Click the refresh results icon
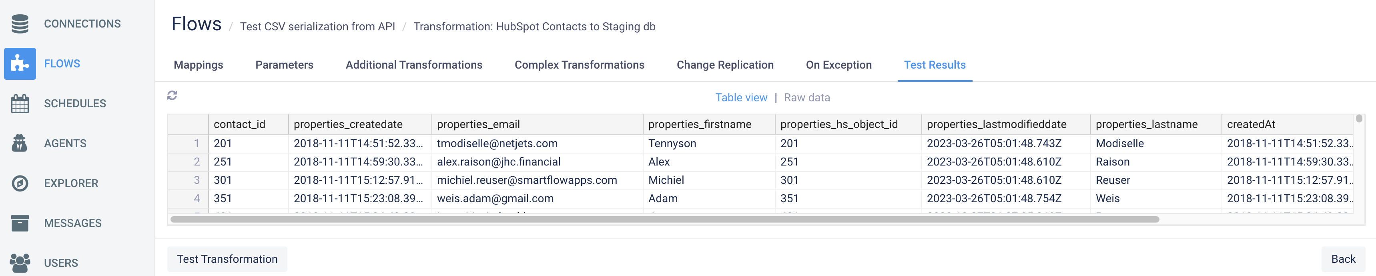The width and height of the screenshot is (1376, 276). click(172, 95)
